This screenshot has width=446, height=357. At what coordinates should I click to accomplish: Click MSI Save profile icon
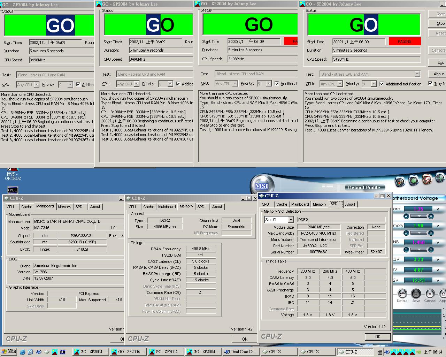[416, 294]
